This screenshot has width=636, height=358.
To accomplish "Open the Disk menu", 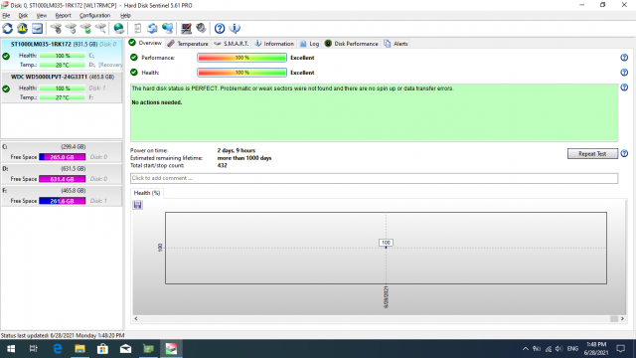I will [x=23, y=16].
